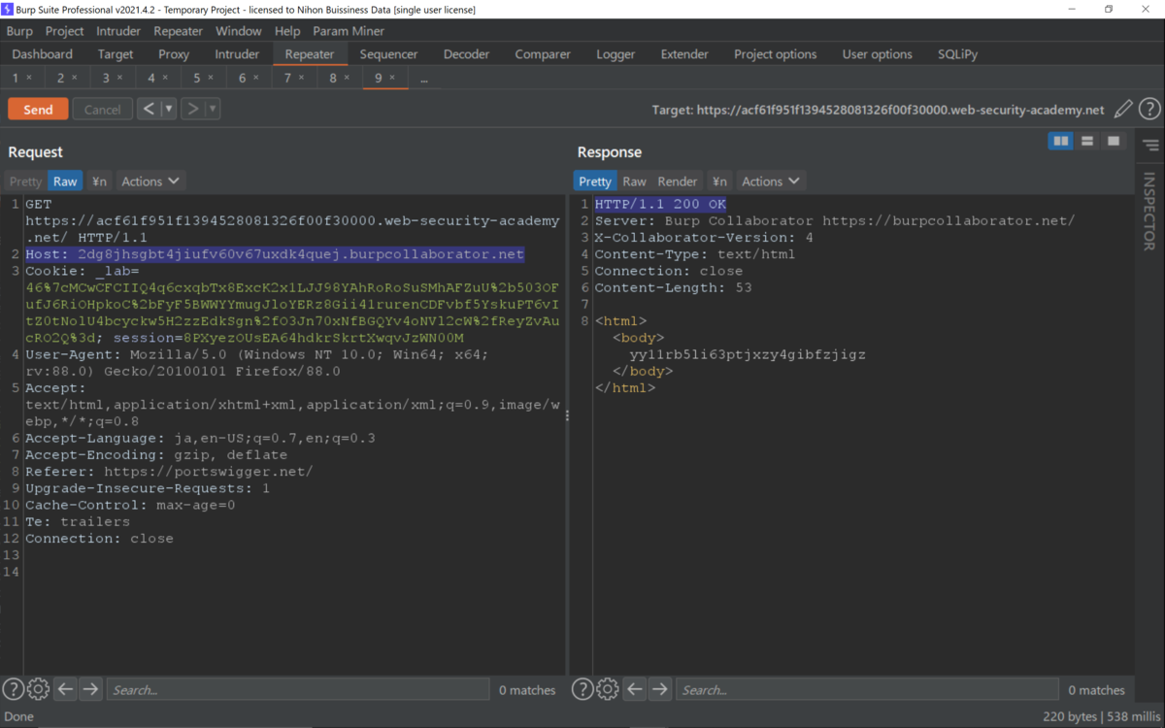
Task: Close Repeater tab 9
Action: (x=392, y=78)
